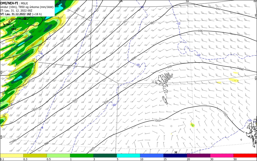Click the 988 isobar label
The width and height of the screenshot is (257, 161).
(64, 41)
